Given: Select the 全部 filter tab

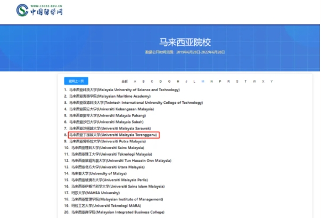Looking at the screenshot, I should coord(125,82).
